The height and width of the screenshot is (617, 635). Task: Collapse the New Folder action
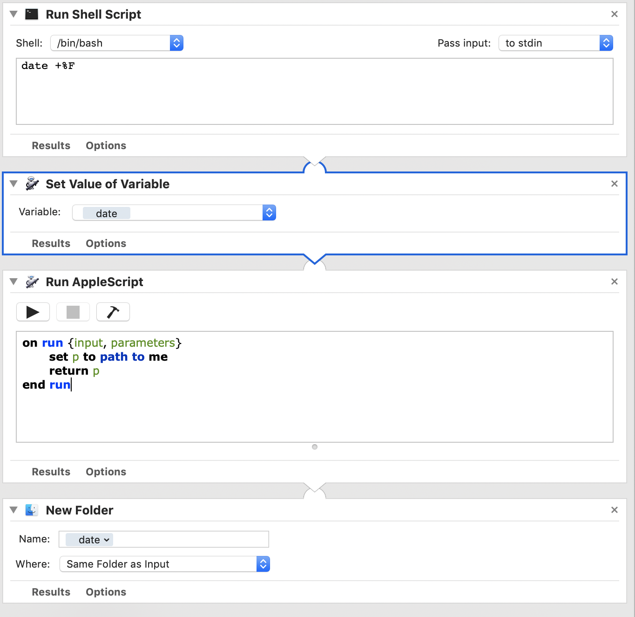(x=14, y=510)
